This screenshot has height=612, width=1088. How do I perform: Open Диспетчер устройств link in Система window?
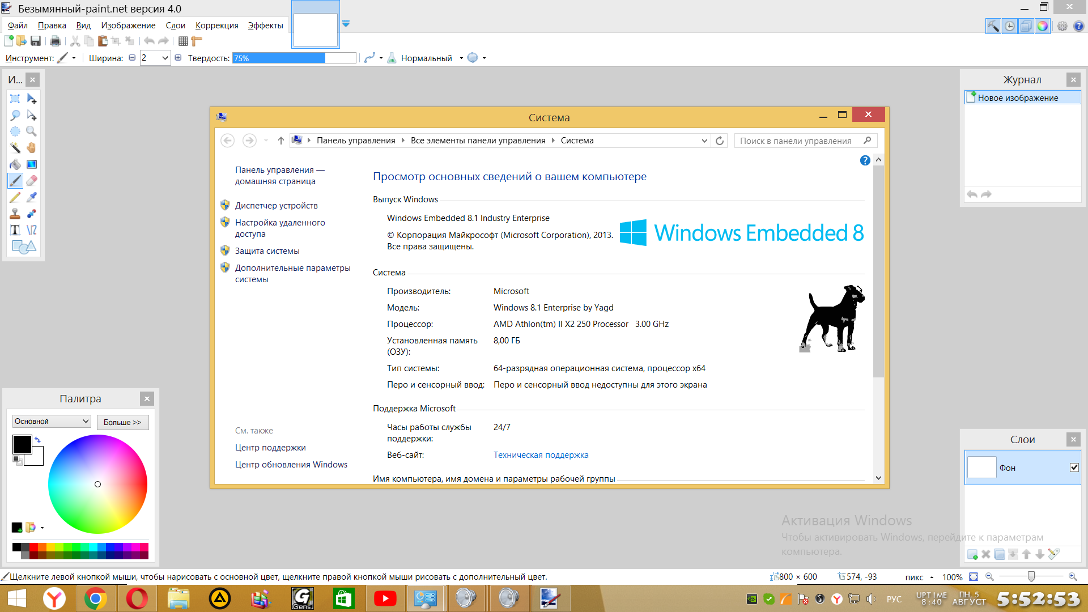(277, 206)
